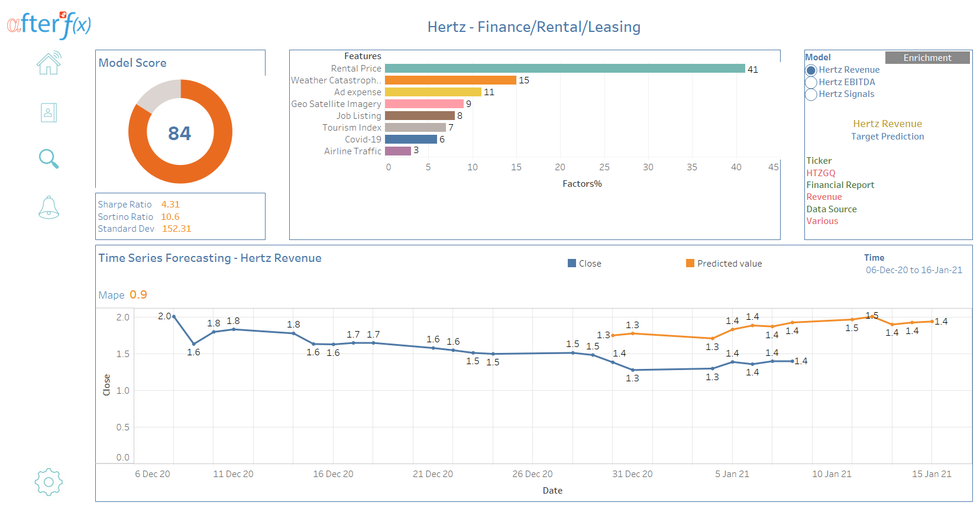980x509 pixels.
Task: Click the Weather Catastrophe feature bar
Action: (450, 80)
